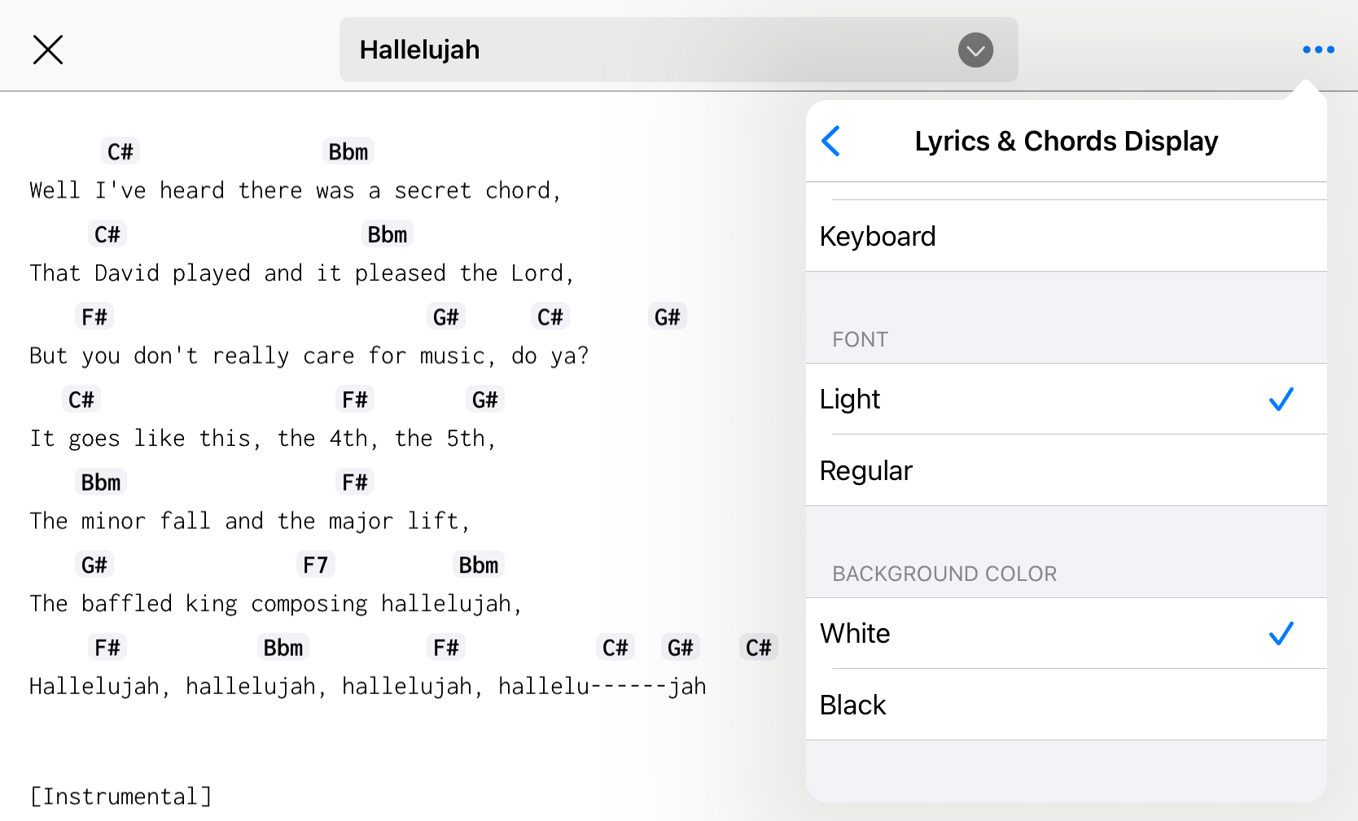1358x821 pixels.
Task: Tap the F# chord above 'major lift'
Action: [x=355, y=482]
